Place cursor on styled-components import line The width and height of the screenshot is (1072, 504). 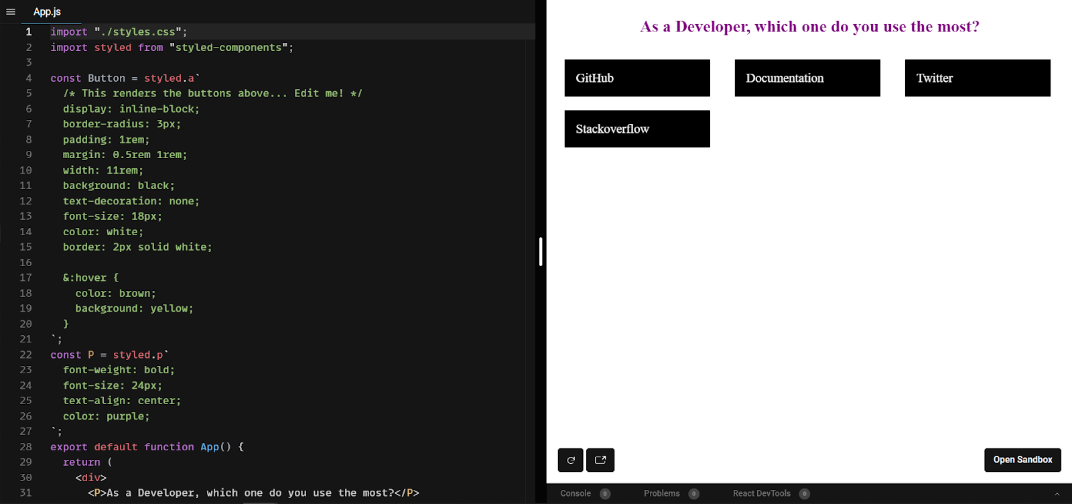172,48
